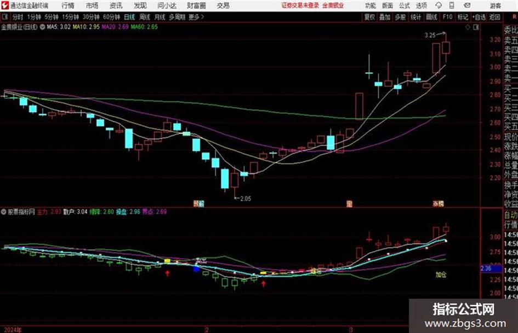Click the 自动 label in right panel
Image resolution: width=518 pixels, height=333 pixels.
tap(511, 215)
